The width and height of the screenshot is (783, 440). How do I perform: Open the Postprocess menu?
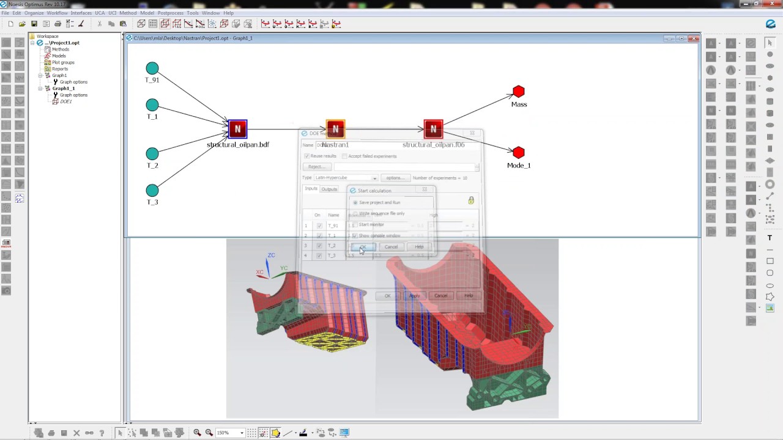pyautogui.click(x=170, y=13)
